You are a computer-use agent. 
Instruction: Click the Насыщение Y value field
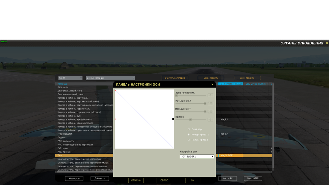coord(210,112)
